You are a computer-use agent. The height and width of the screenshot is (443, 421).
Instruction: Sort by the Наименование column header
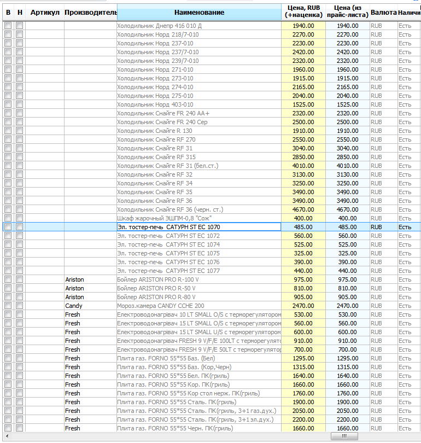pyautogui.click(x=199, y=13)
